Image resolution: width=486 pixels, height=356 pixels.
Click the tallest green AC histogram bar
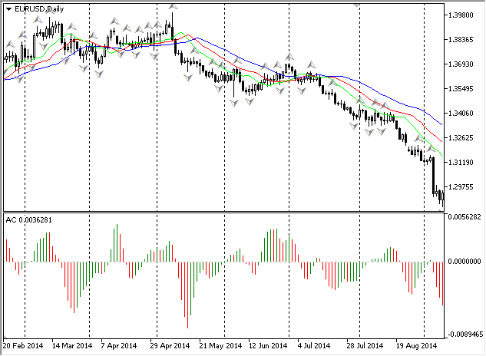click(x=117, y=243)
